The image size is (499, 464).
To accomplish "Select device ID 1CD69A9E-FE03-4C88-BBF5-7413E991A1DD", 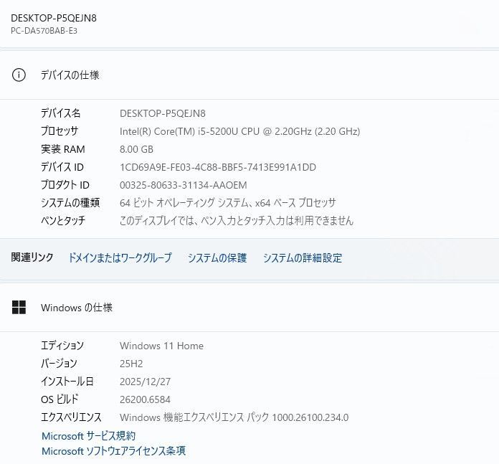I will click(218, 167).
